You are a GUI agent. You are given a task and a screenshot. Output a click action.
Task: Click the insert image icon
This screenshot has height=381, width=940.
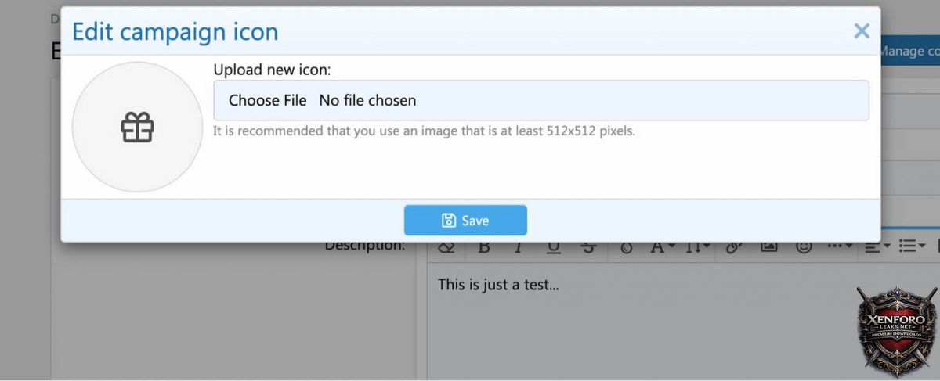point(769,247)
